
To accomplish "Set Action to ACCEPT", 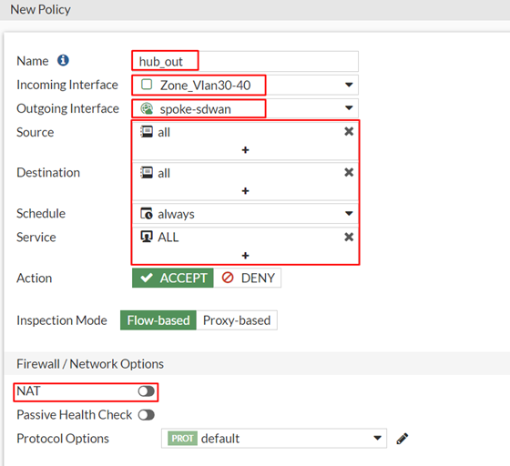I will (x=173, y=278).
